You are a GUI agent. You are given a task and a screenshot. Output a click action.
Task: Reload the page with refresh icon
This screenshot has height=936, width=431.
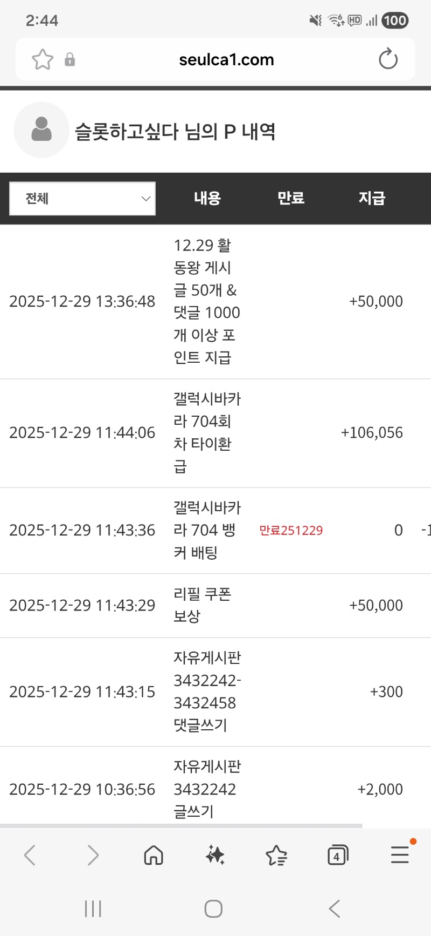(388, 59)
